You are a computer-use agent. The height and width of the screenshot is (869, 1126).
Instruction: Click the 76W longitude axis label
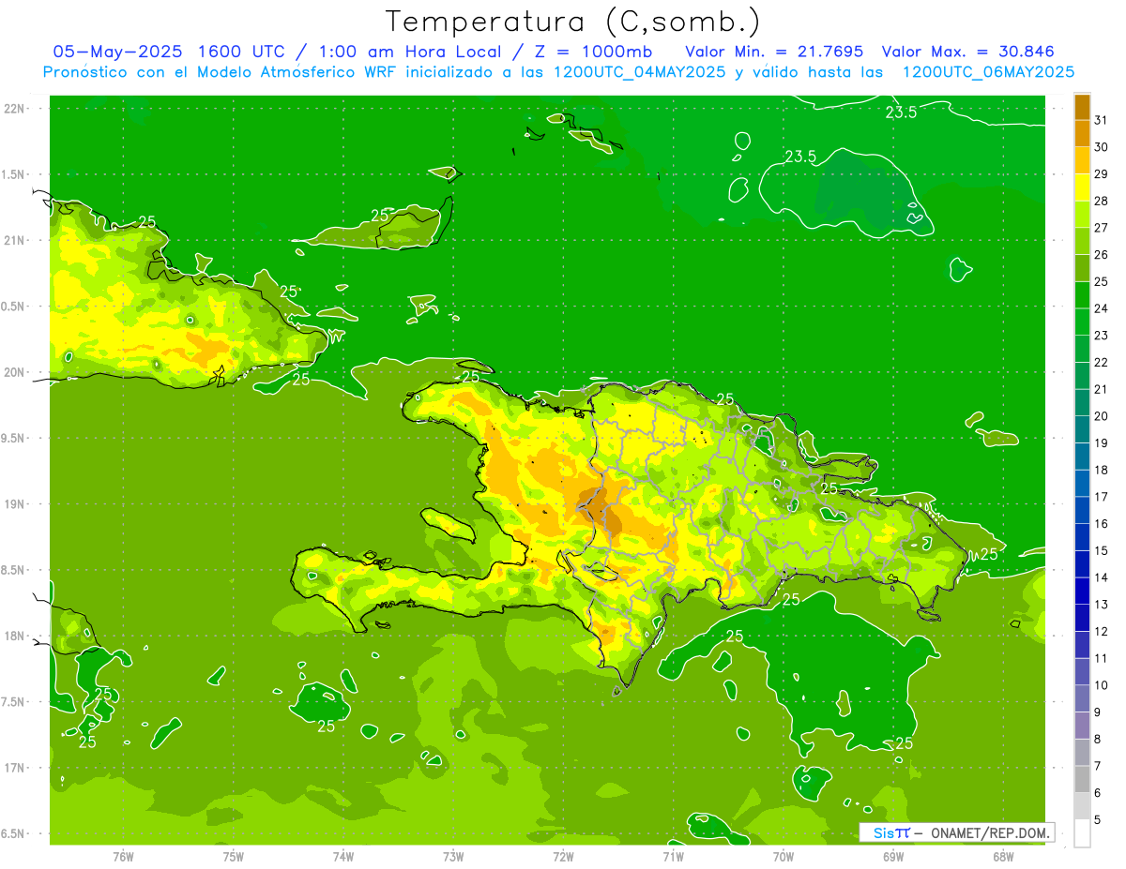(x=123, y=856)
